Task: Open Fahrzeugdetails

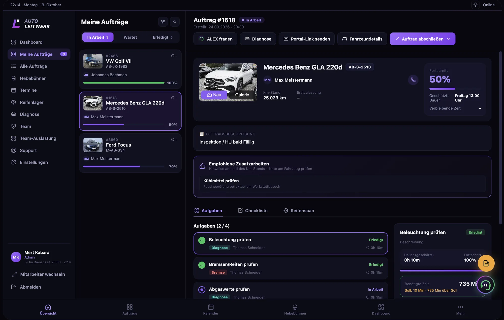Action: click(x=362, y=39)
